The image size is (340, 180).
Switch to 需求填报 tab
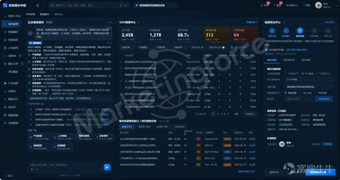(306, 60)
